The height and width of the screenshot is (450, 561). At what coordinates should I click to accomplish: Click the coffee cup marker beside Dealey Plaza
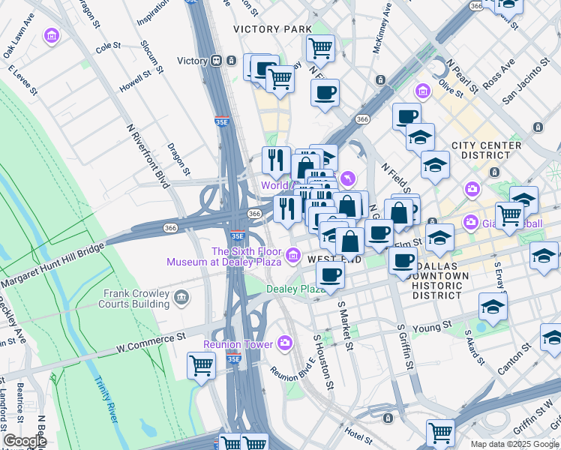click(330, 274)
